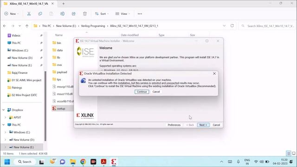Screen dimensions: 297x167
Task: Expand Windows (C:) under This PC tree
Action: [x=5, y=132]
